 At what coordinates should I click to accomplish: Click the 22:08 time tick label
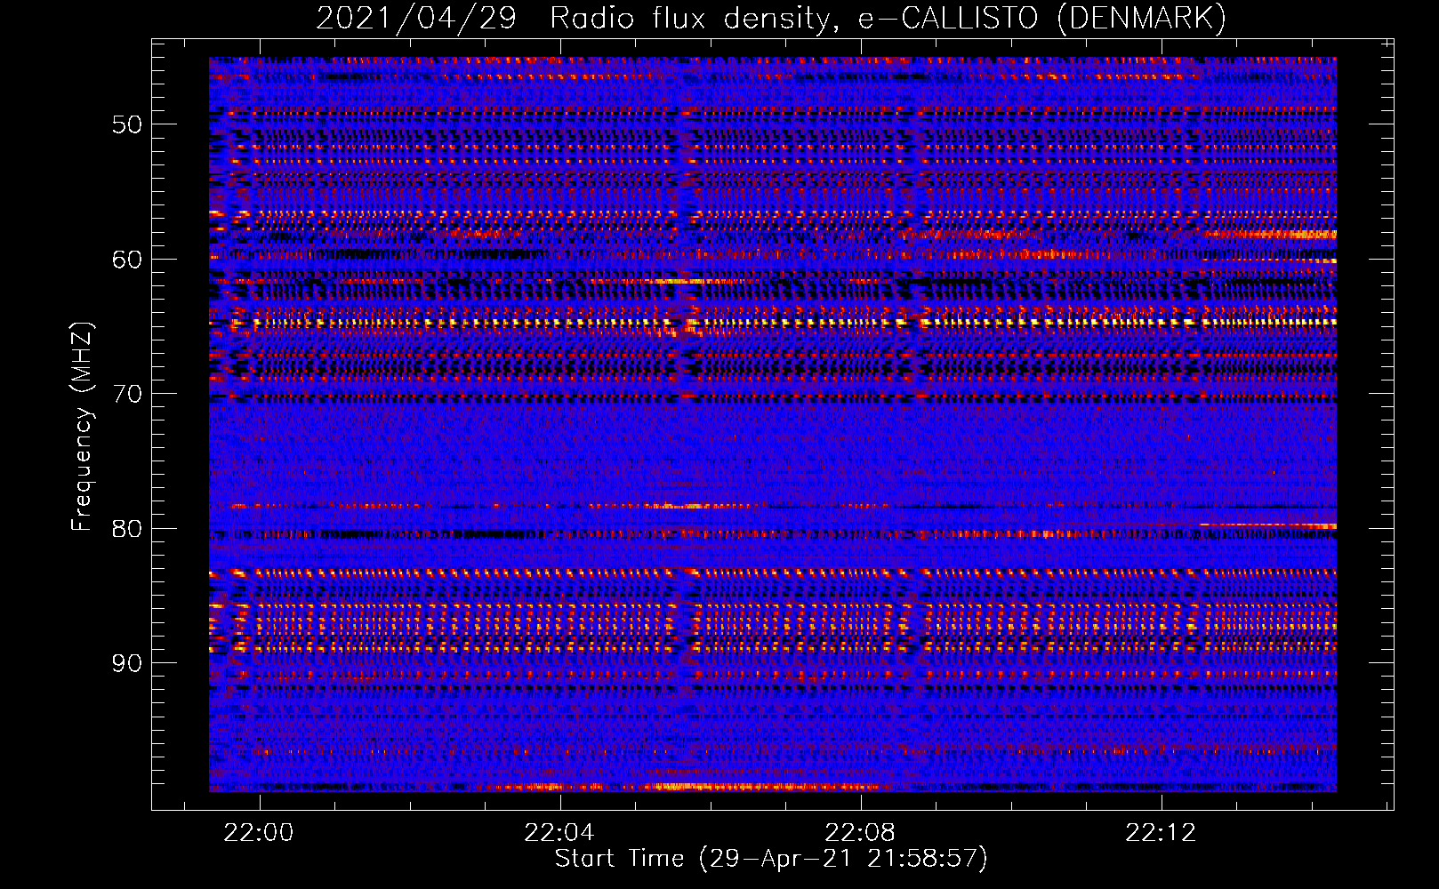860,832
